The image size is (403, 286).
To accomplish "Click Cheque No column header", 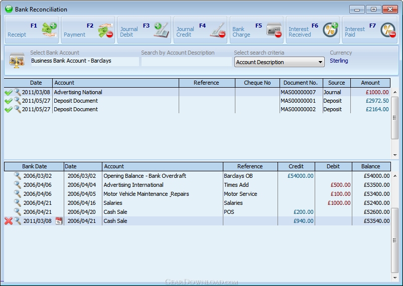I will point(257,83).
